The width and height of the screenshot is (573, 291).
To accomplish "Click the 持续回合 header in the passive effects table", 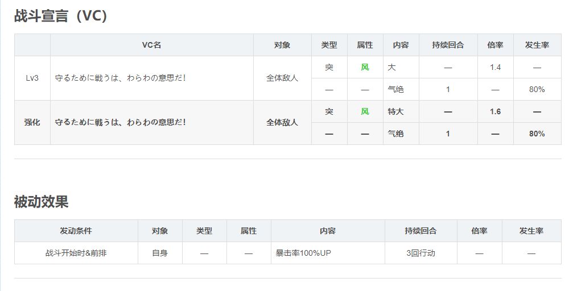I will [x=421, y=231].
